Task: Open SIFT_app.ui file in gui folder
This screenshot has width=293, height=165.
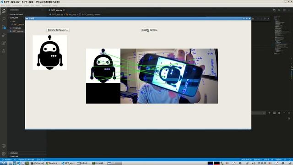Action: point(18,24)
